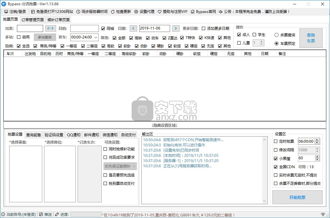Viewport: 330px width, 218px height.
Task: Click the 多站查询 button
Action: (45, 37)
